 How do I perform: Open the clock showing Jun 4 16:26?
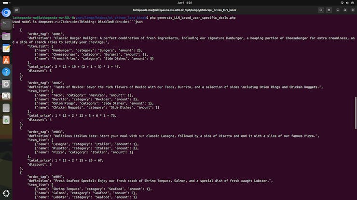185,3
